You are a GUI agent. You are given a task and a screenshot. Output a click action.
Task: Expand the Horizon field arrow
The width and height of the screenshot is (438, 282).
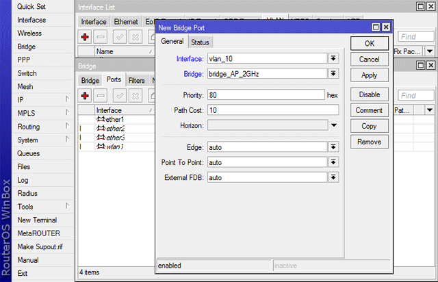334,125
